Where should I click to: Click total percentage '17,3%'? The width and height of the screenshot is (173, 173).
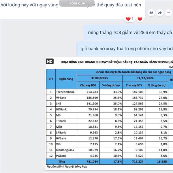pos(118,162)
